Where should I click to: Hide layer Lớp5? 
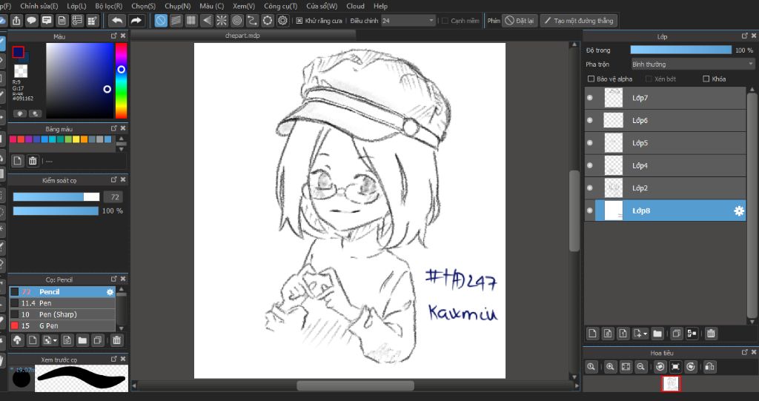tap(589, 143)
